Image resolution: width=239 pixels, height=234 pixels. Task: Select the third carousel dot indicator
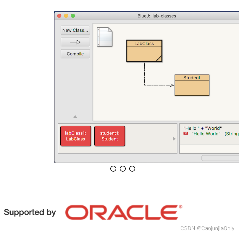pos(132,169)
